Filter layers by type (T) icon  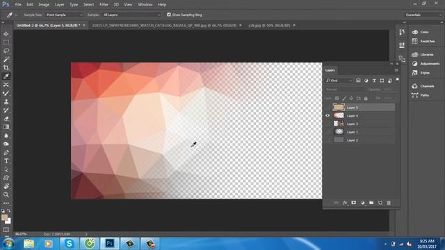tap(374, 81)
